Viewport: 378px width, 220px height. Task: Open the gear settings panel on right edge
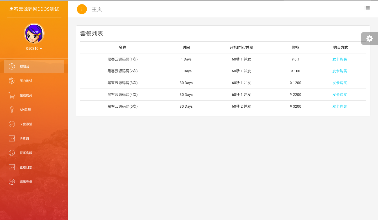click(369, 38)
